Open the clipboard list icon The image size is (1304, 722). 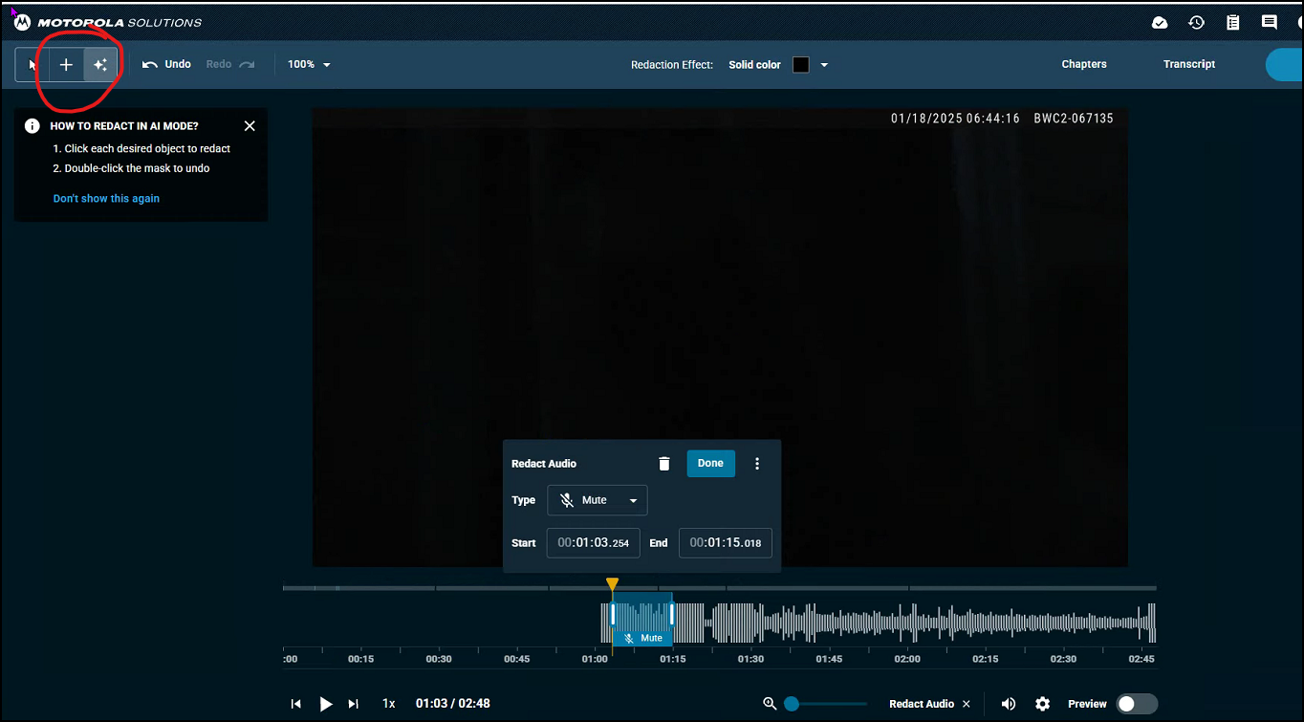coord(1233,22)
